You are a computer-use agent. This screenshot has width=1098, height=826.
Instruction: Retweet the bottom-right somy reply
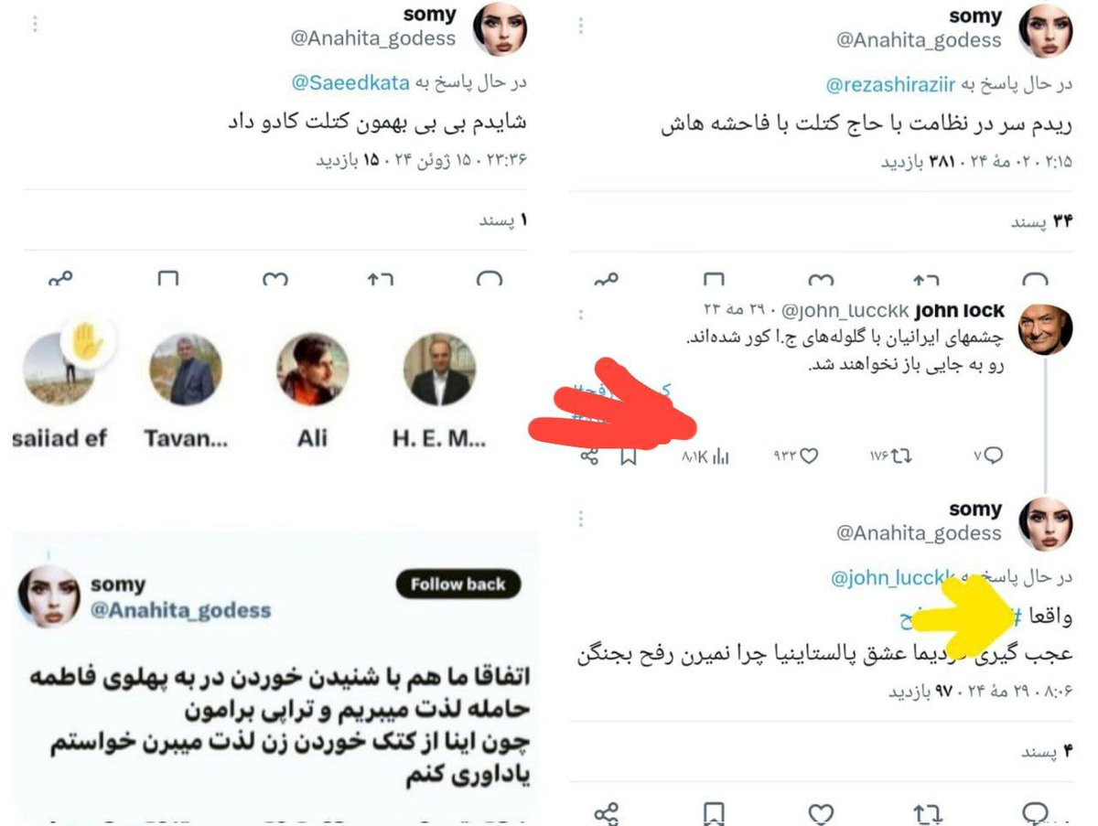point(928,812)
